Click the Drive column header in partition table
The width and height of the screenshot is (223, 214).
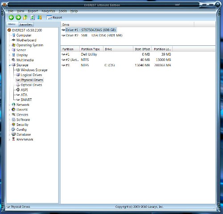pyautogui.click(x=118, y=49)
